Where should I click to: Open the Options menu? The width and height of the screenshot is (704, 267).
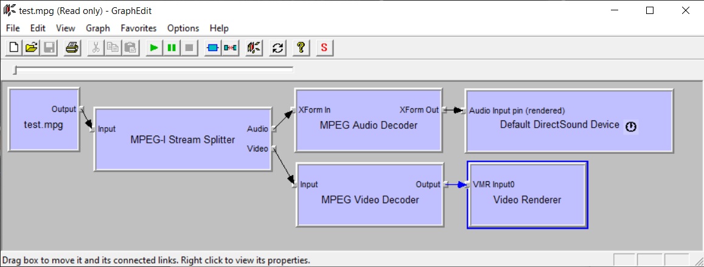[183, 28]
